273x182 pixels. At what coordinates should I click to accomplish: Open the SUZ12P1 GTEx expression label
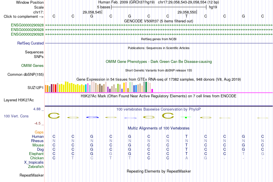pyautogui.click(x=36, y=88)
